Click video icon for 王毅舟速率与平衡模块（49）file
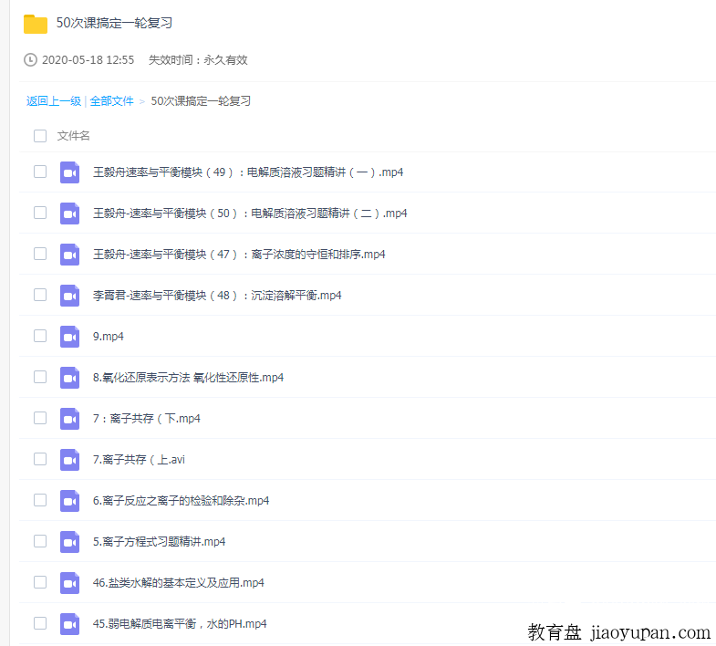 pyautogui.click(x=69, y=172)
